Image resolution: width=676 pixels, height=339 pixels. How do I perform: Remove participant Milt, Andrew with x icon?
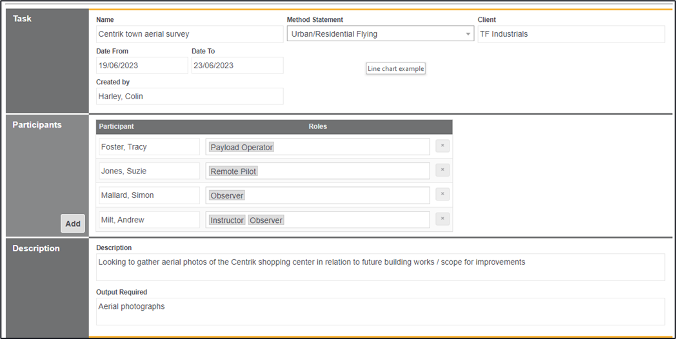(442, 219)
